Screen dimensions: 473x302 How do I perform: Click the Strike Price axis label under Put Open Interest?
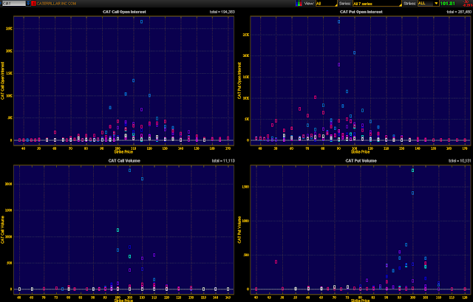click(x=360, y=151)
